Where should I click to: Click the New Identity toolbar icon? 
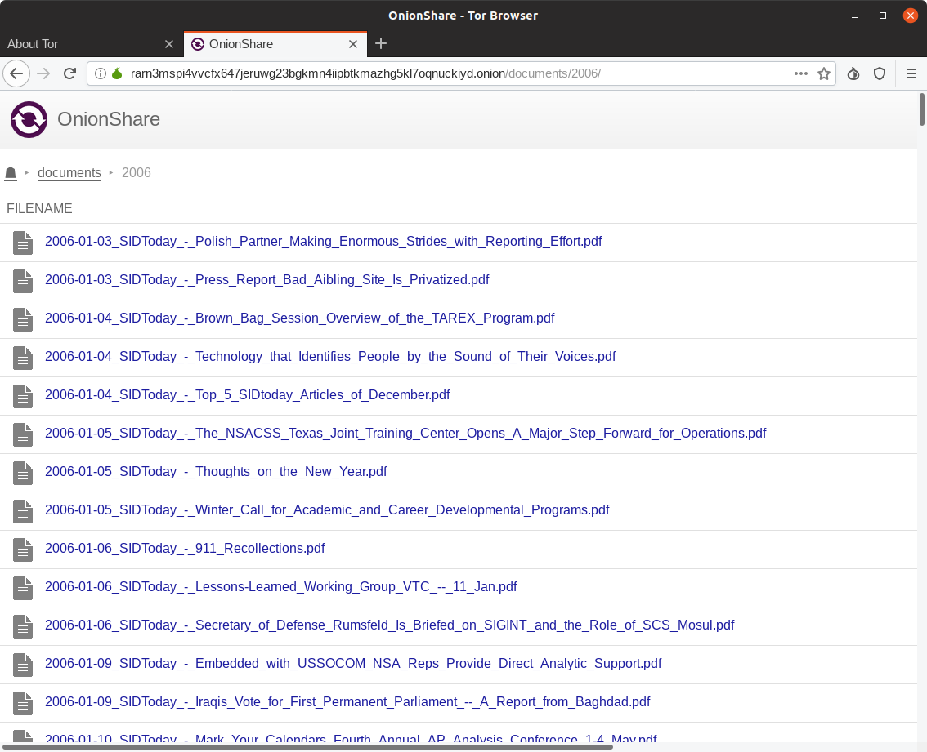click(x=853, y=73)
